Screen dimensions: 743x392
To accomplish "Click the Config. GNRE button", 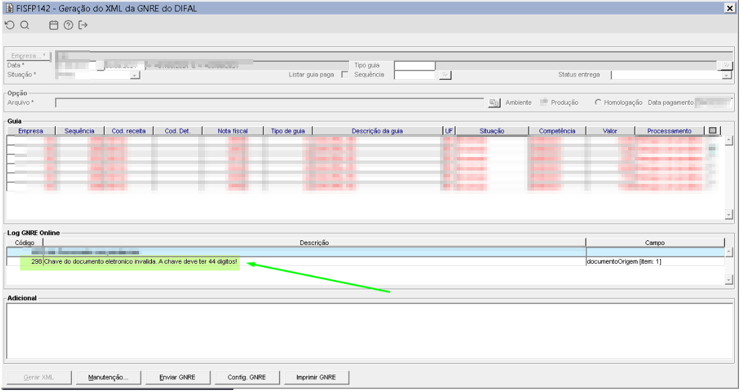I will [x=247, y=377].
